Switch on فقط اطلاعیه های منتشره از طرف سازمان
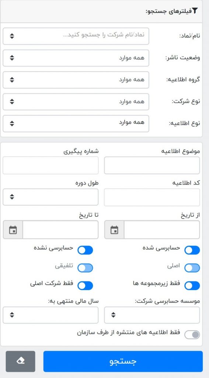This screenshot has width=209, height=378. tap(192, 334)
